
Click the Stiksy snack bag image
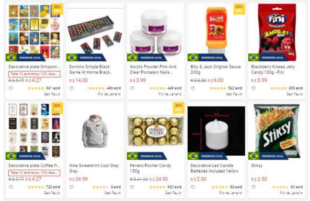pyautogui.click(x=277, y=131)
